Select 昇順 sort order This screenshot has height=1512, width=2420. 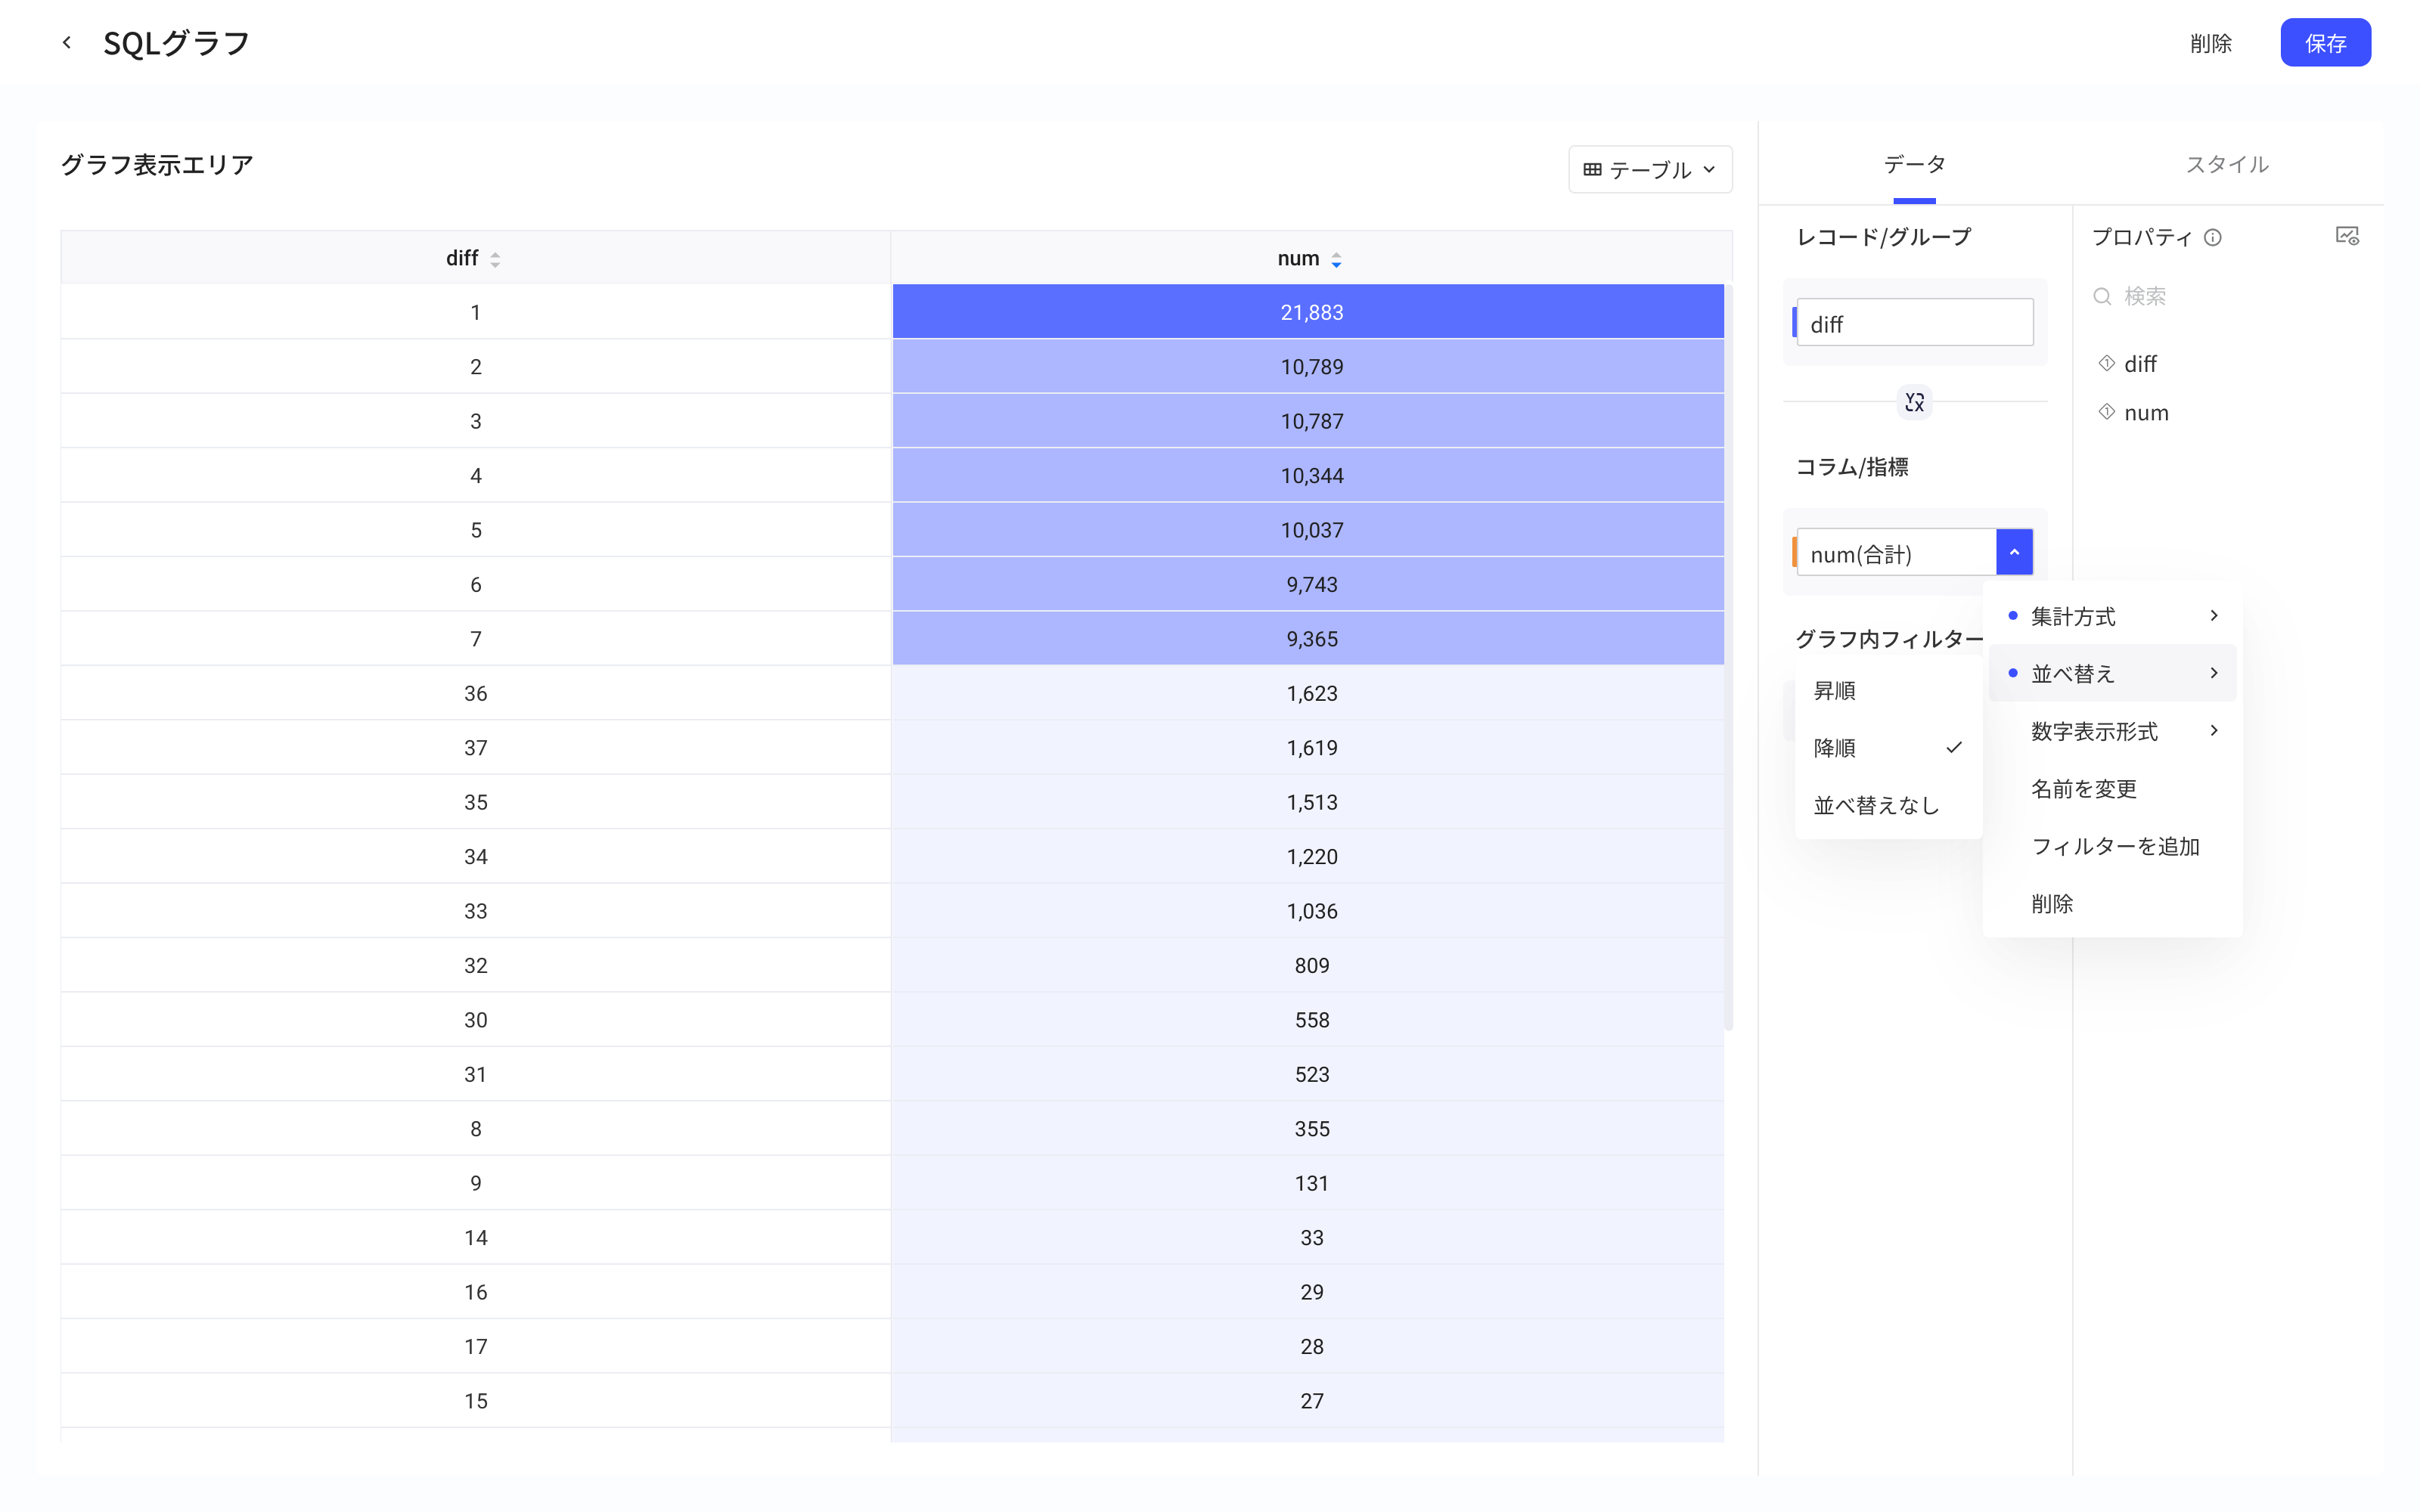(x=1888, y=690)
